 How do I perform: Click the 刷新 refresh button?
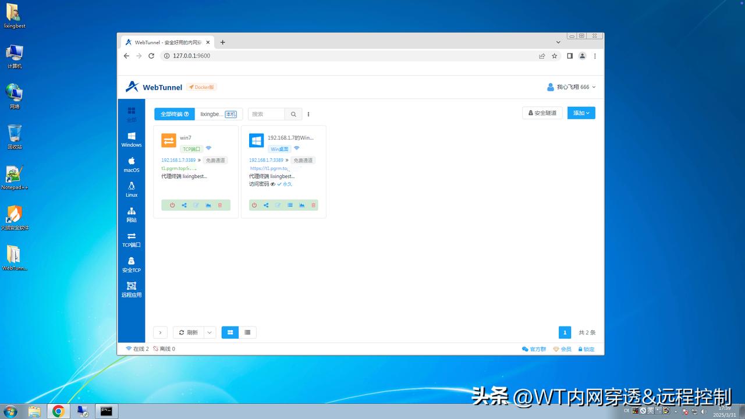click(x=188, y=332)
